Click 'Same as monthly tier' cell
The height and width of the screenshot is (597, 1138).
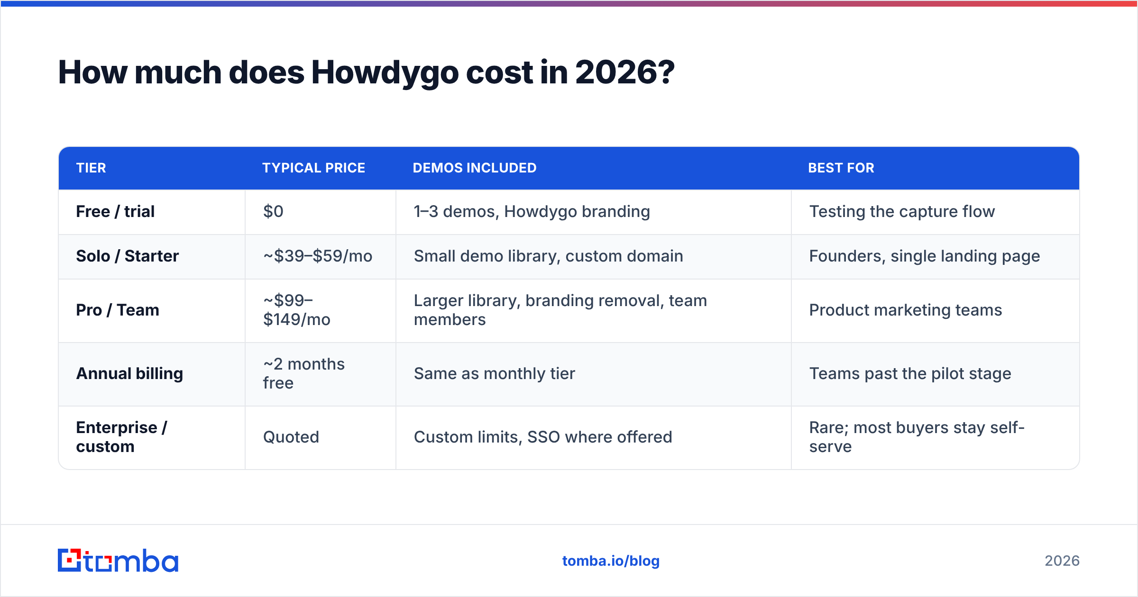pos(594,374)
